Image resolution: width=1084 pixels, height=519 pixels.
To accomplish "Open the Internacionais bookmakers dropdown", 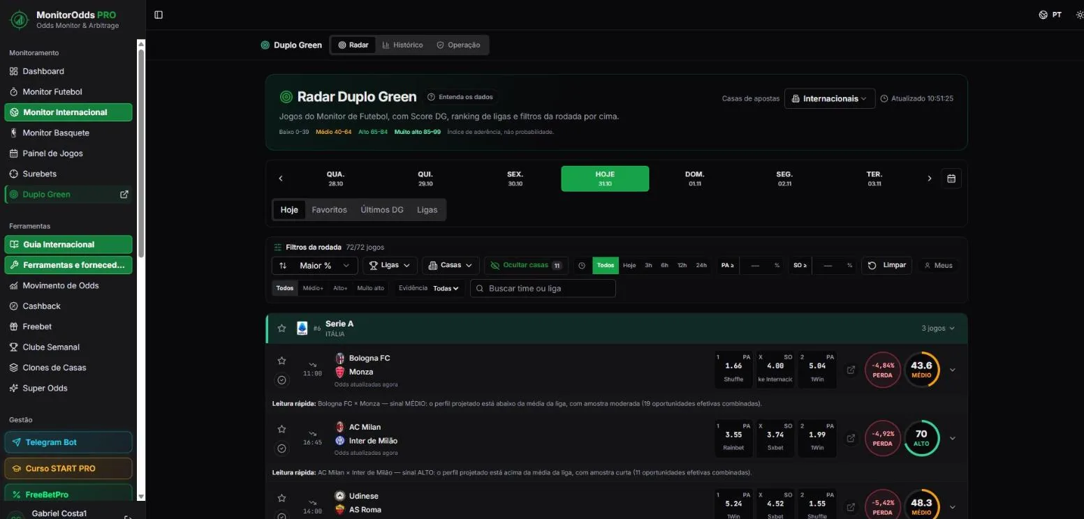I will click(830, 98).
